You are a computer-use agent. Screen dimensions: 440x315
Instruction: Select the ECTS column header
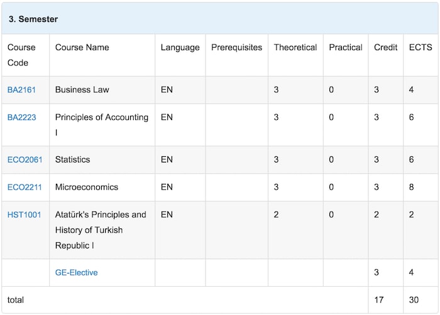pos(421,47)
